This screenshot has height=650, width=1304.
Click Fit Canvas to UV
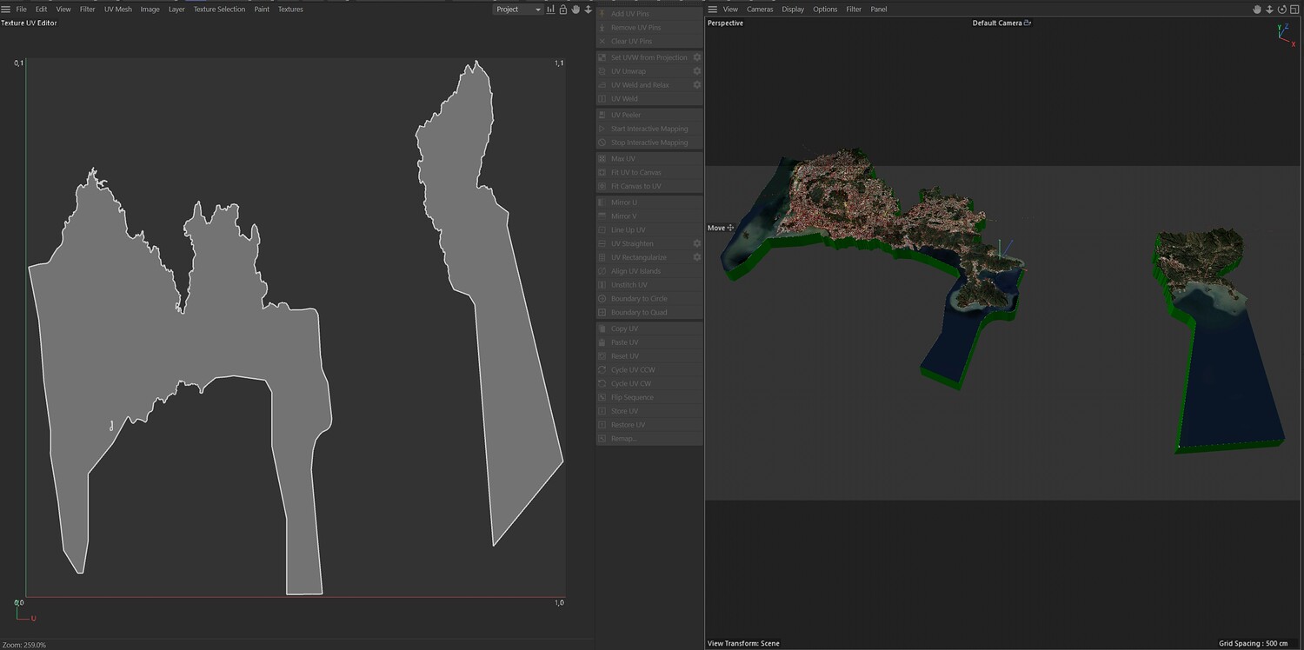(x=649, y=186)
